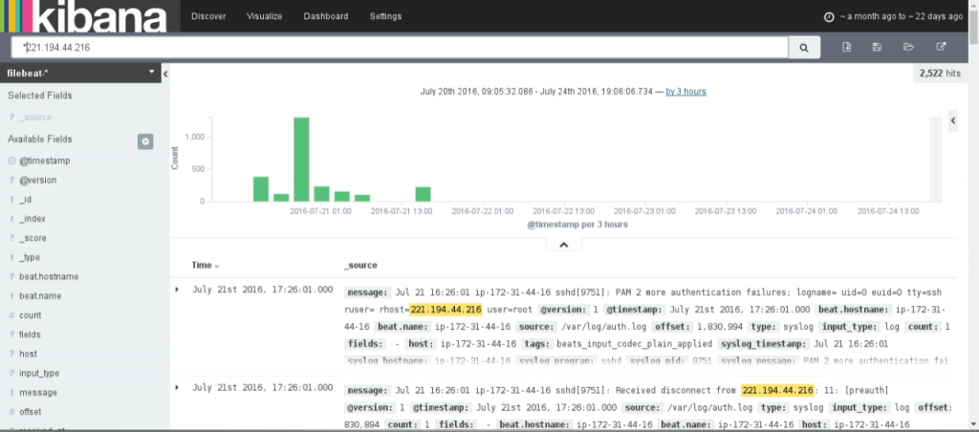Open the Available Fields gear settings

point(145,141)
